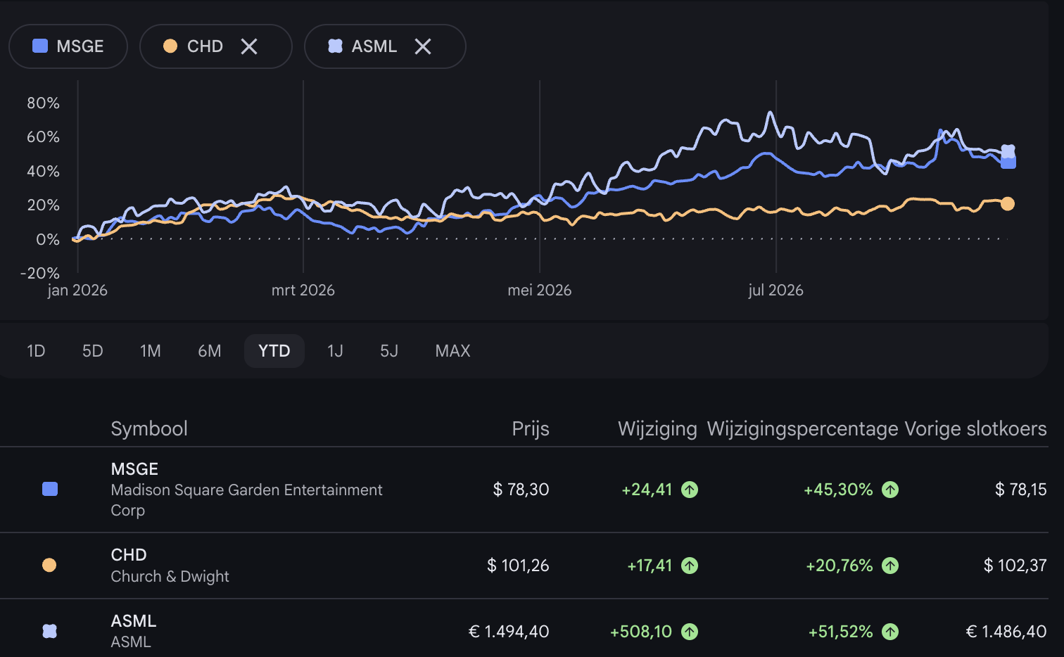Click the up arrow beside +17,41

click(x=690, y=566)
